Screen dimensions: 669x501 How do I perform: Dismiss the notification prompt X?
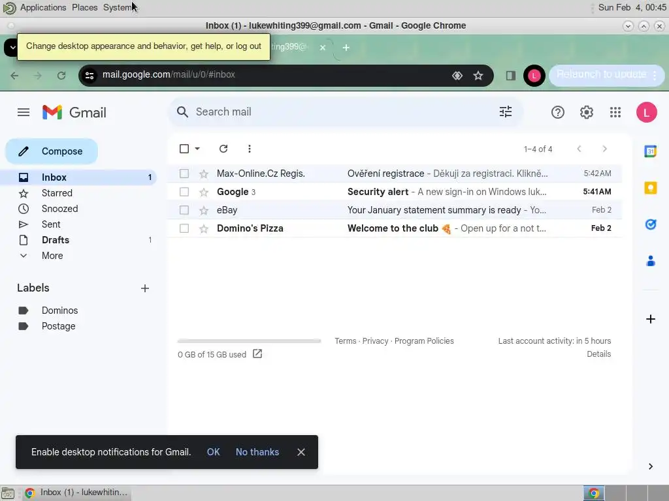tap(301, 452)
